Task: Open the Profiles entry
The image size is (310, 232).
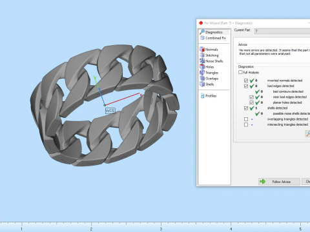Action: 209,96
